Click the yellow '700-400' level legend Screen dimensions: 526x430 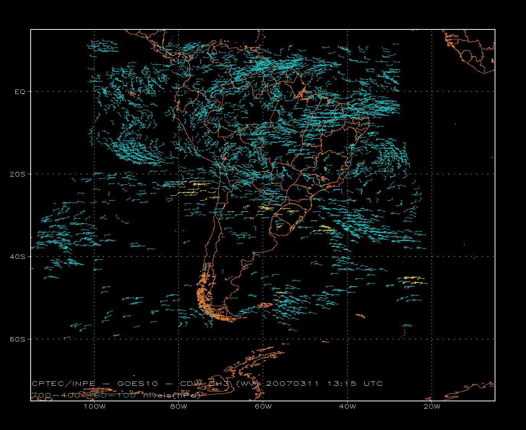56,395
